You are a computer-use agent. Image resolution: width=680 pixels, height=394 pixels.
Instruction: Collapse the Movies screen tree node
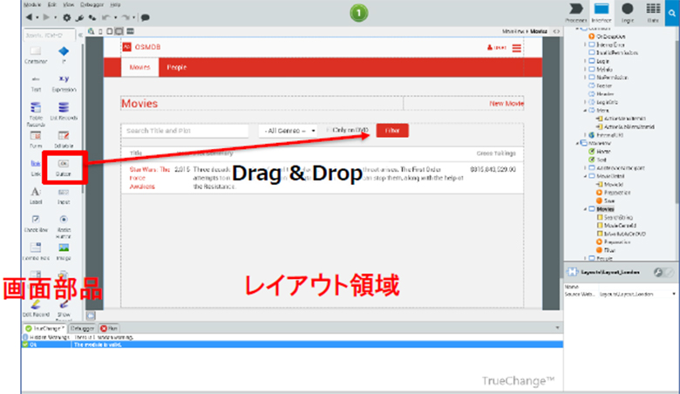tap(585, 209)
